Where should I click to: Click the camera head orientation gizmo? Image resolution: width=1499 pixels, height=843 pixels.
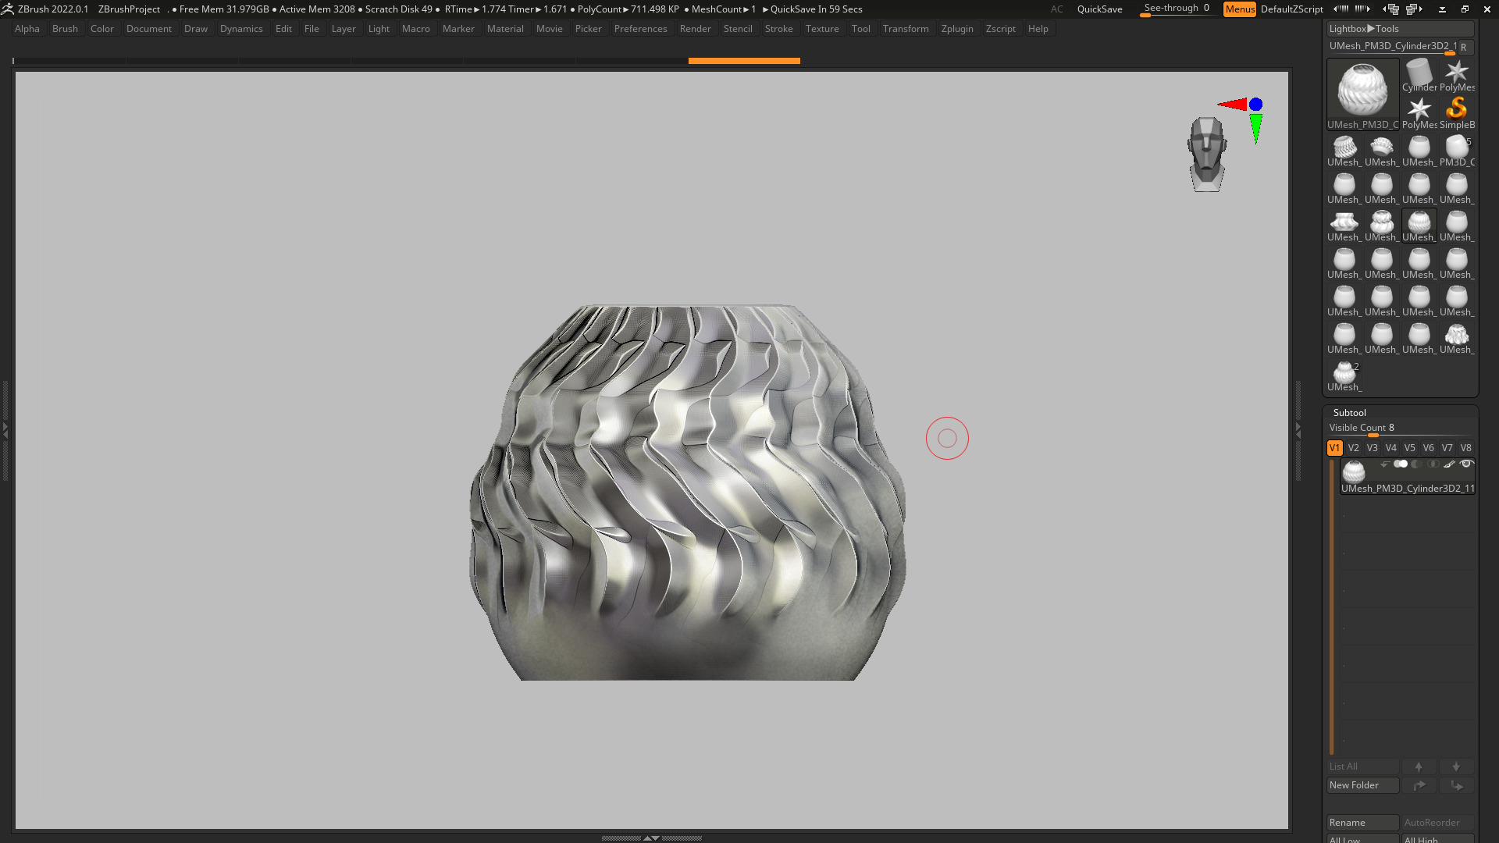coord(1207,155)
